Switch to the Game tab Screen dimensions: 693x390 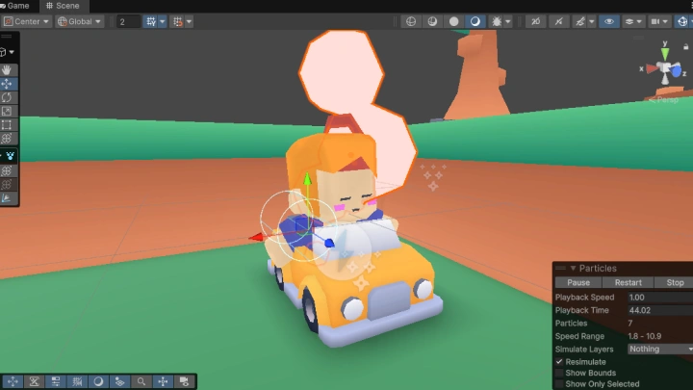coord(15,6)
